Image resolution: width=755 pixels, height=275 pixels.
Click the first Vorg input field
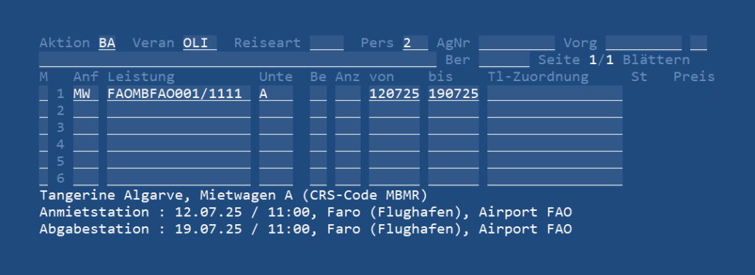coord(643,43)
